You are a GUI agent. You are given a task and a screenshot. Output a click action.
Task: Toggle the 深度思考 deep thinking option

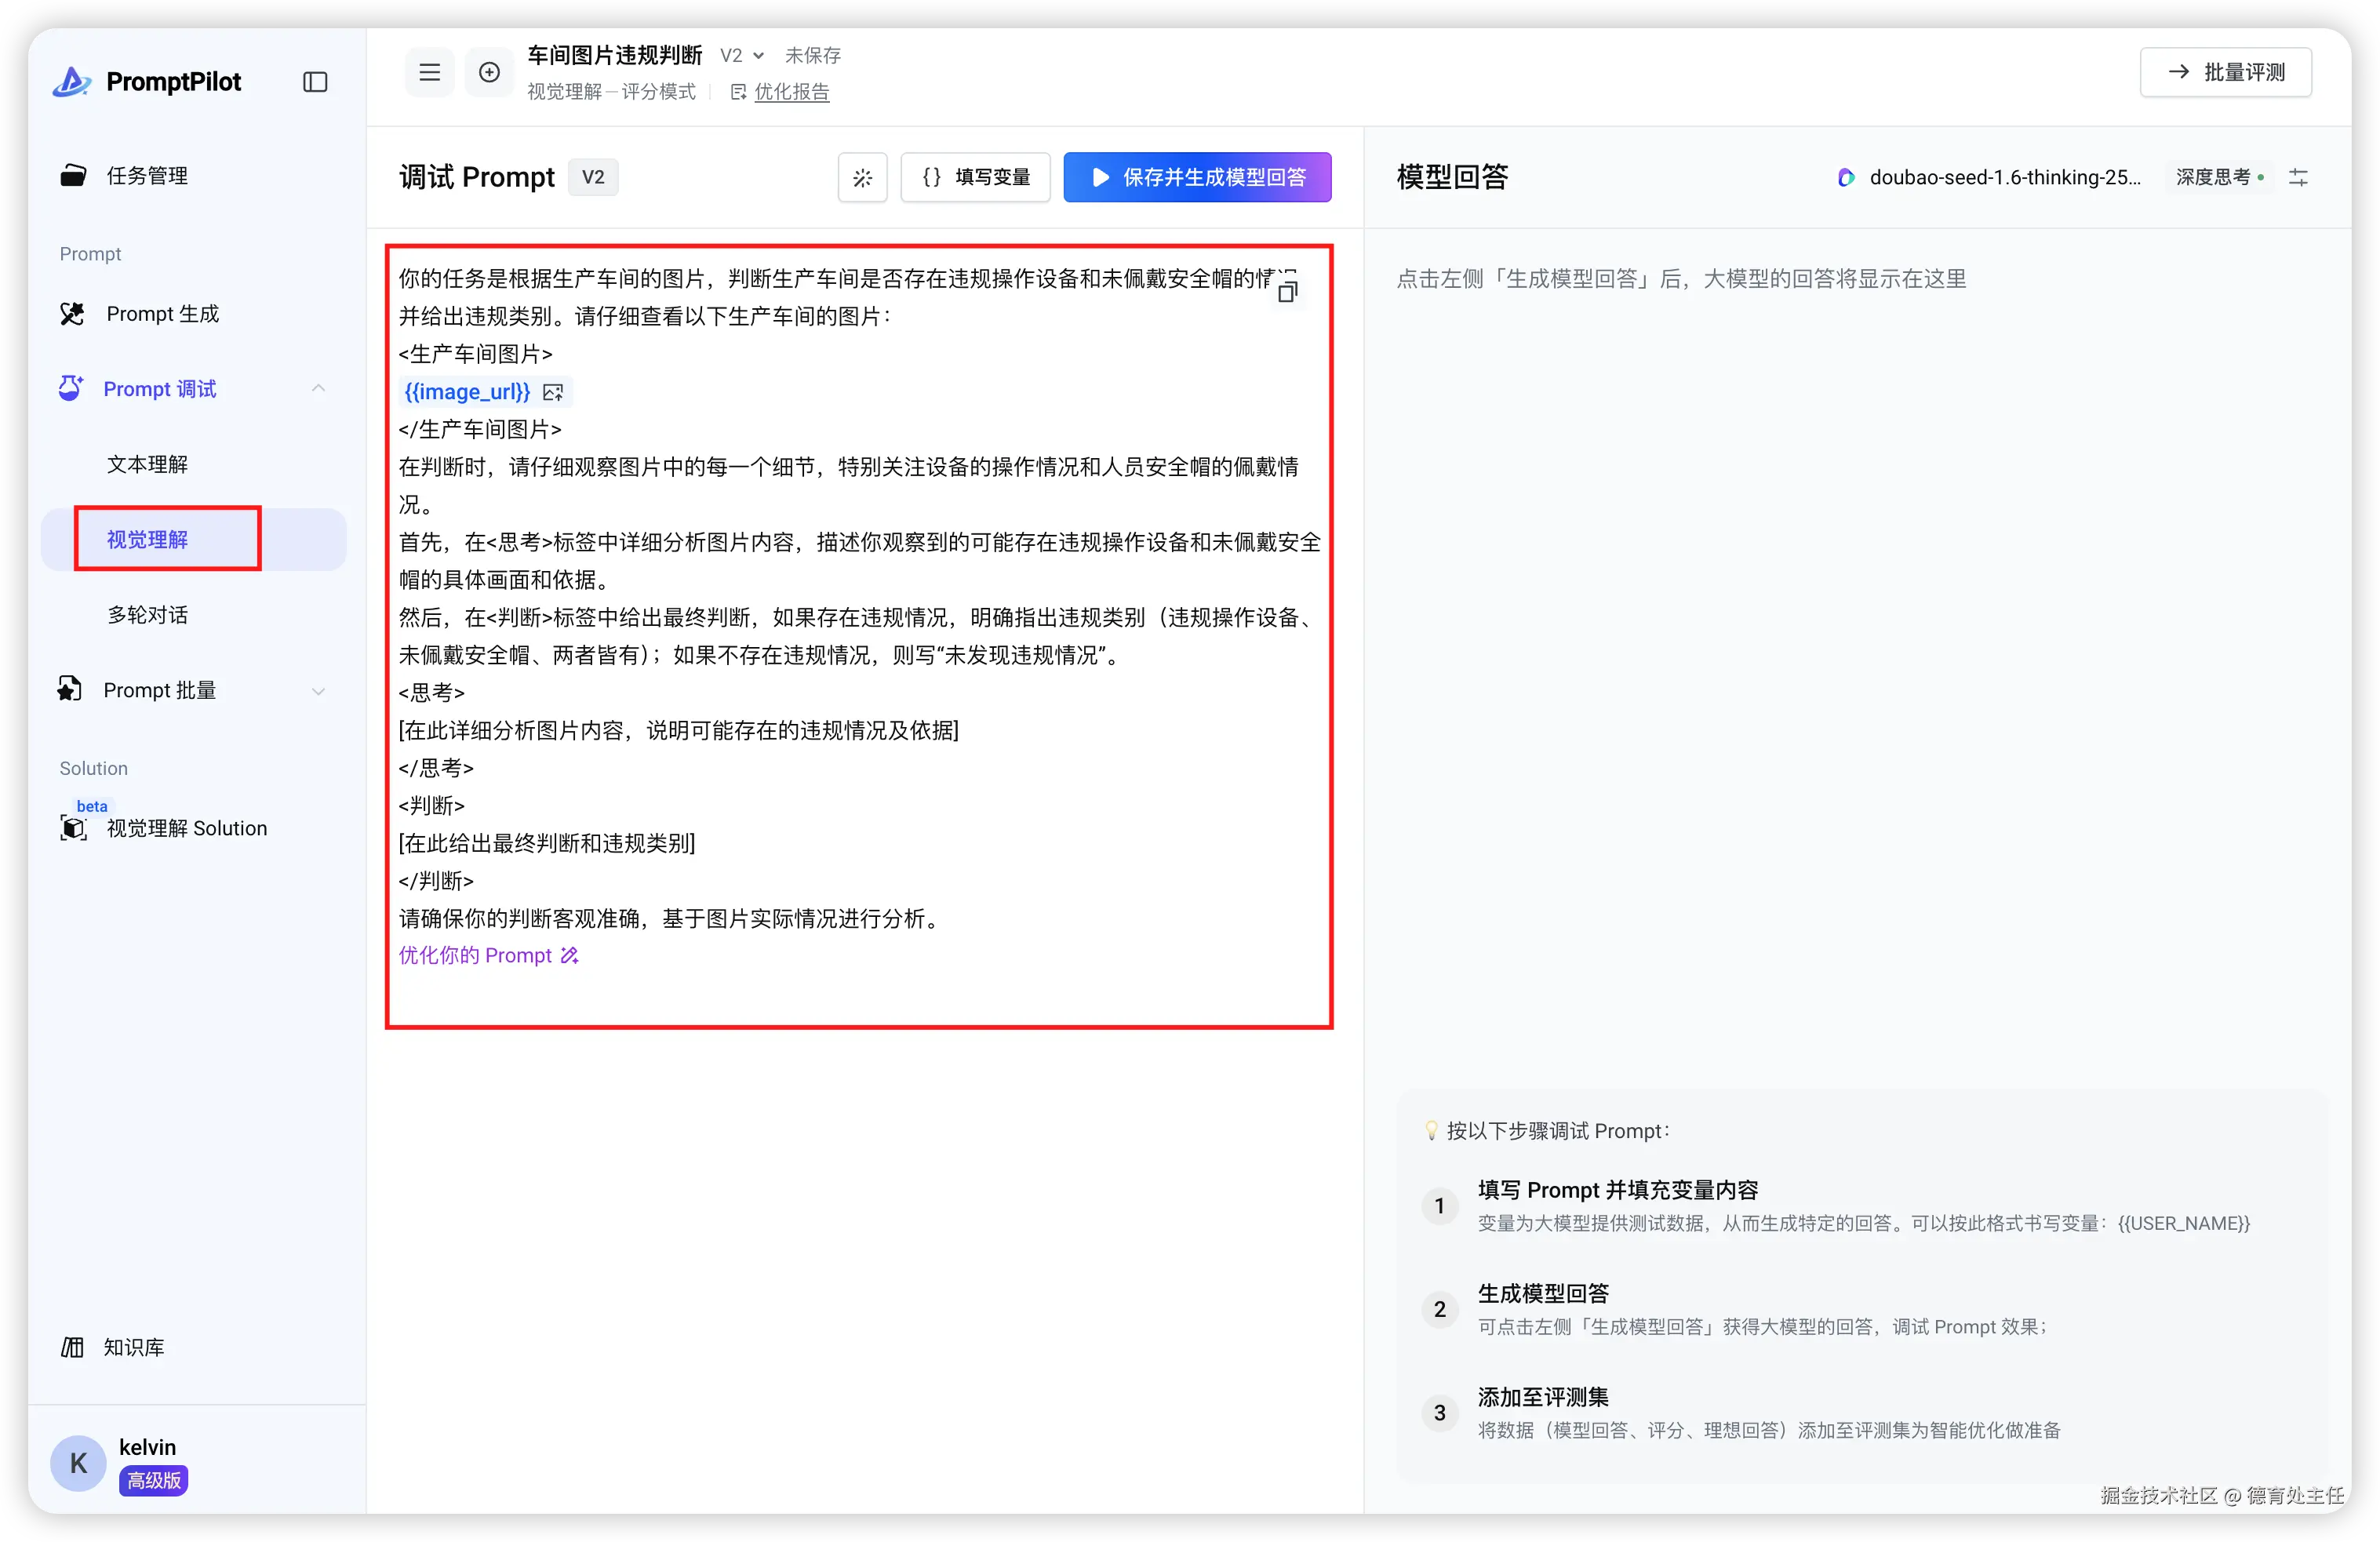pyautogui.click(x=2218, y=178)
